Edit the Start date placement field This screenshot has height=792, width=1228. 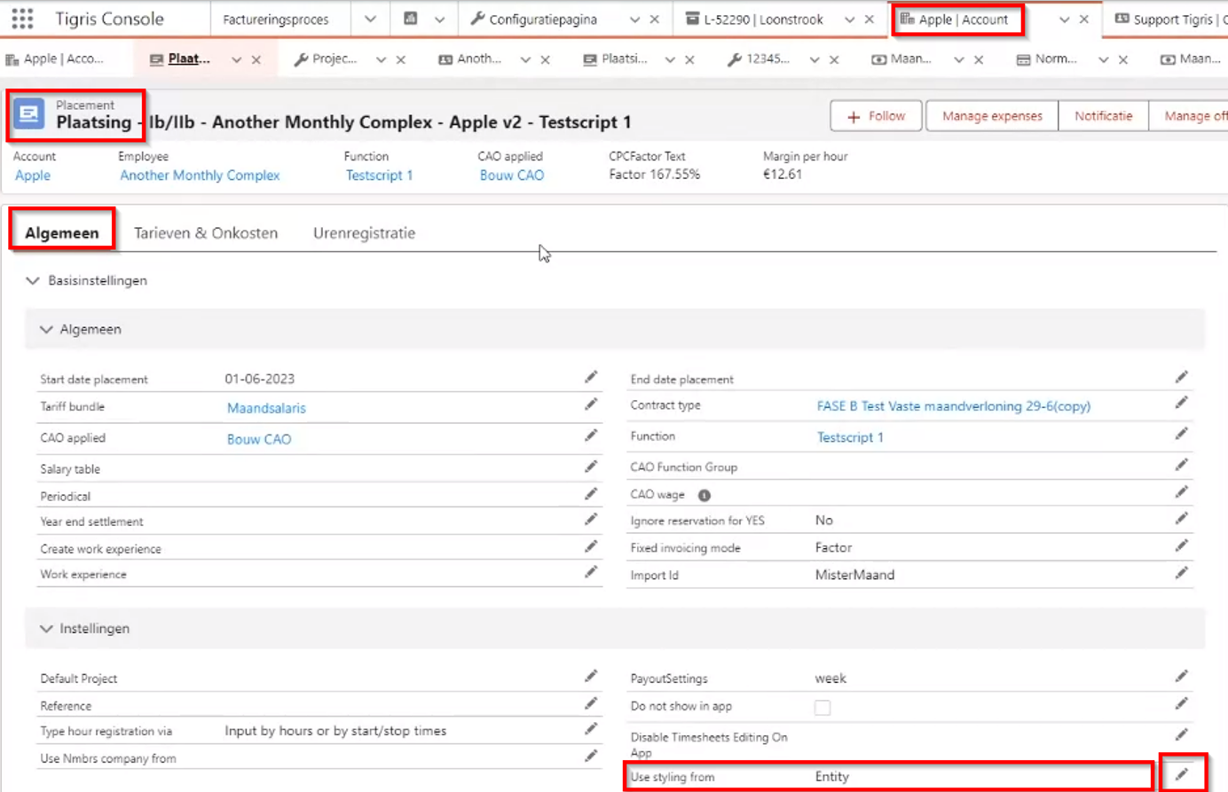click(591, 378)
